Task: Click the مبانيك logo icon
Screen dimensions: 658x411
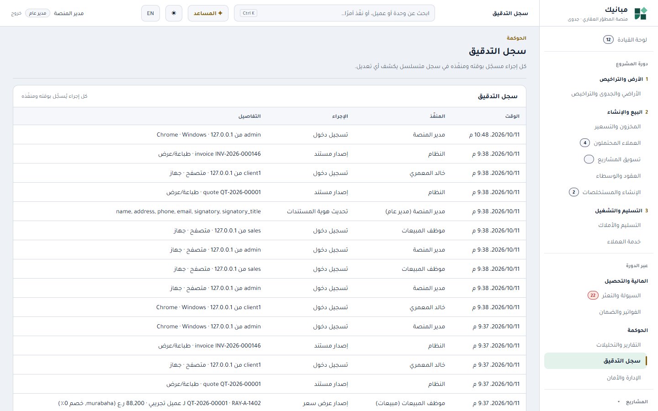Action: 641,13
